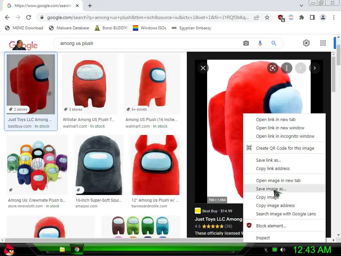Open the Windows ISOs bookmark

click(150, 28)
